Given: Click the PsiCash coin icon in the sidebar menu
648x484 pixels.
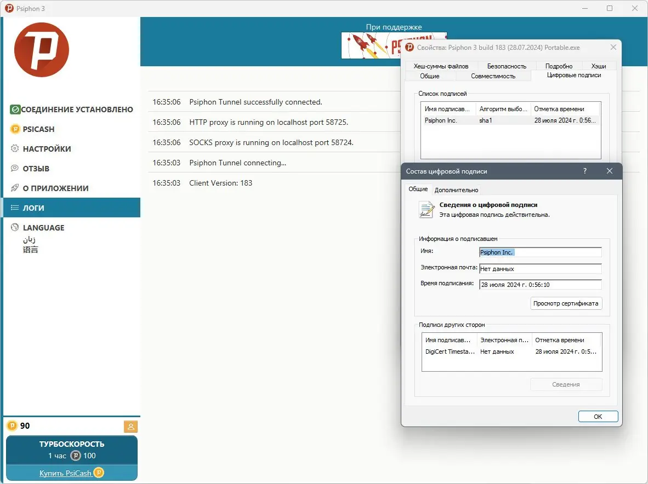Looking at the screenshot, I should [15, 129].
